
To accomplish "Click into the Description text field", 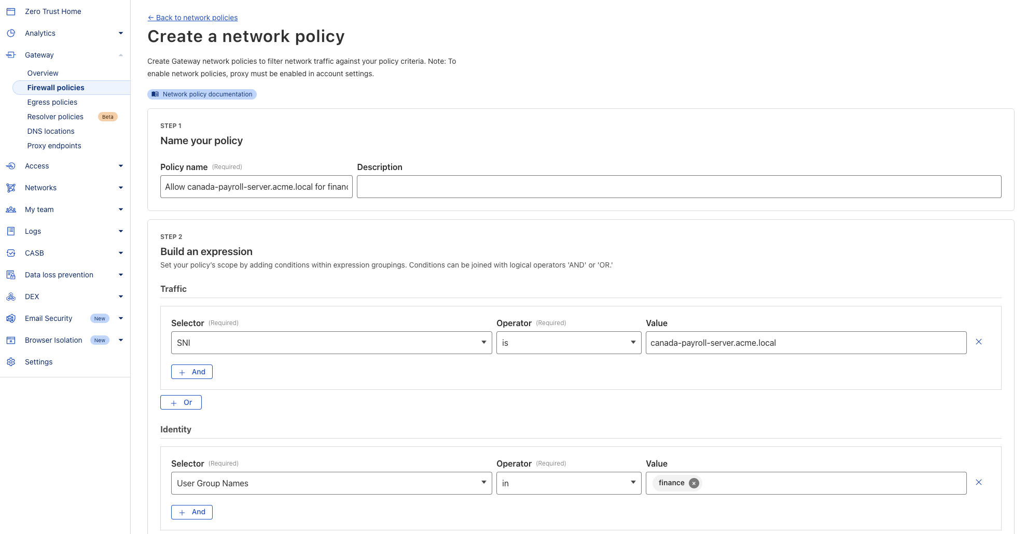I will [x=678, y=187].
